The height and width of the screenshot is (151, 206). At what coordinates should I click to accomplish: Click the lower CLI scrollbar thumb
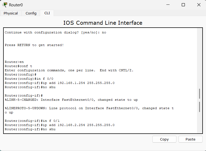click(x=199, y=107)
